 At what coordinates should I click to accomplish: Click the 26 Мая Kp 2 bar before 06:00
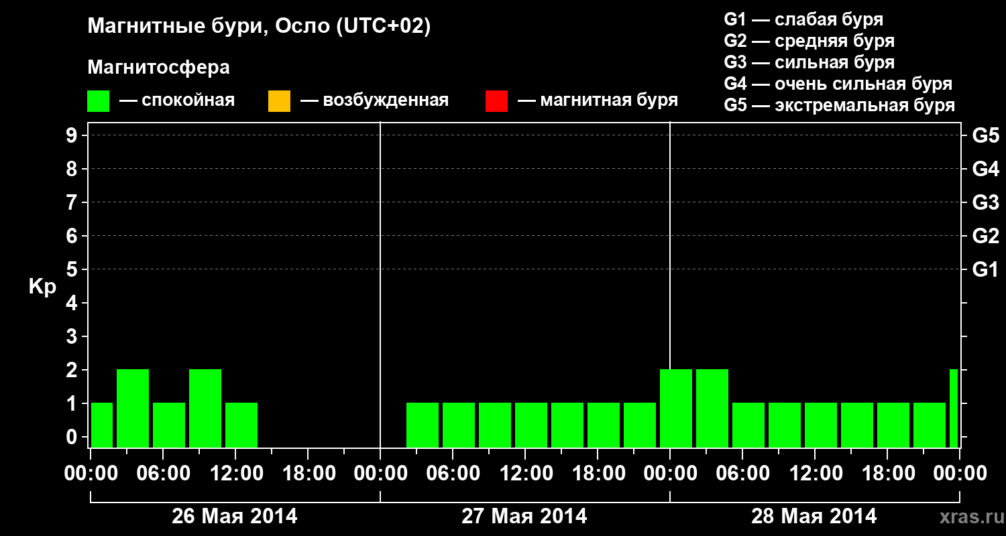pos(133,408)
